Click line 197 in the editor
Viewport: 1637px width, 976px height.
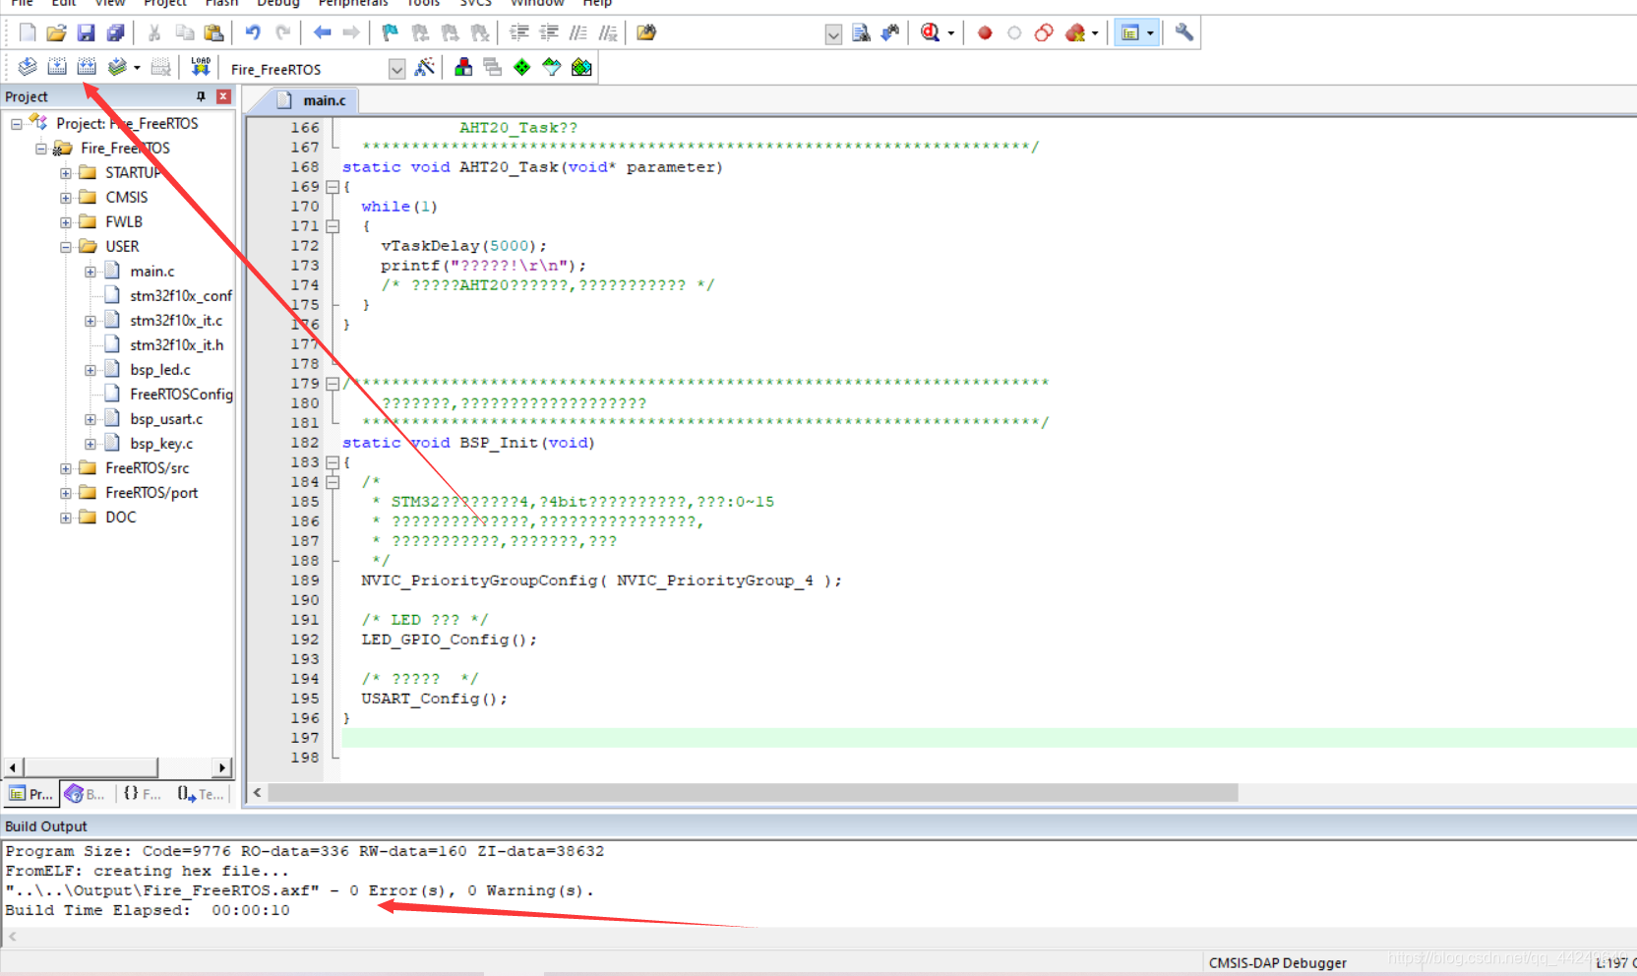(988, 738)
